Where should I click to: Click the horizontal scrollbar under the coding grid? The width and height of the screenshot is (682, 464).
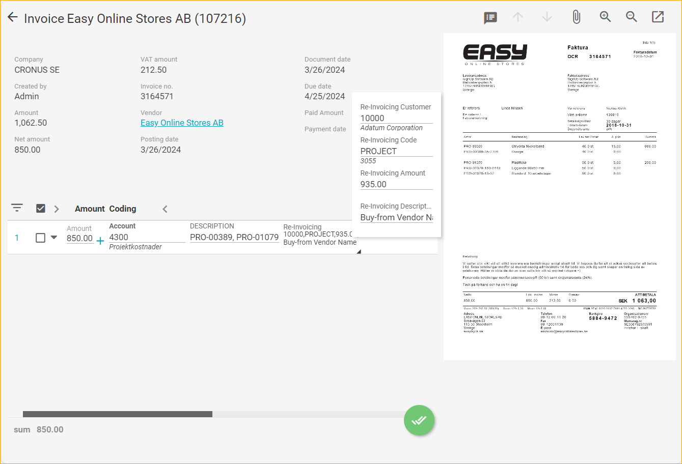[118, 414]
